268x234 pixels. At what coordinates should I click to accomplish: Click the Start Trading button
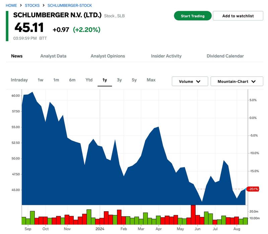[x=193, y=16]
